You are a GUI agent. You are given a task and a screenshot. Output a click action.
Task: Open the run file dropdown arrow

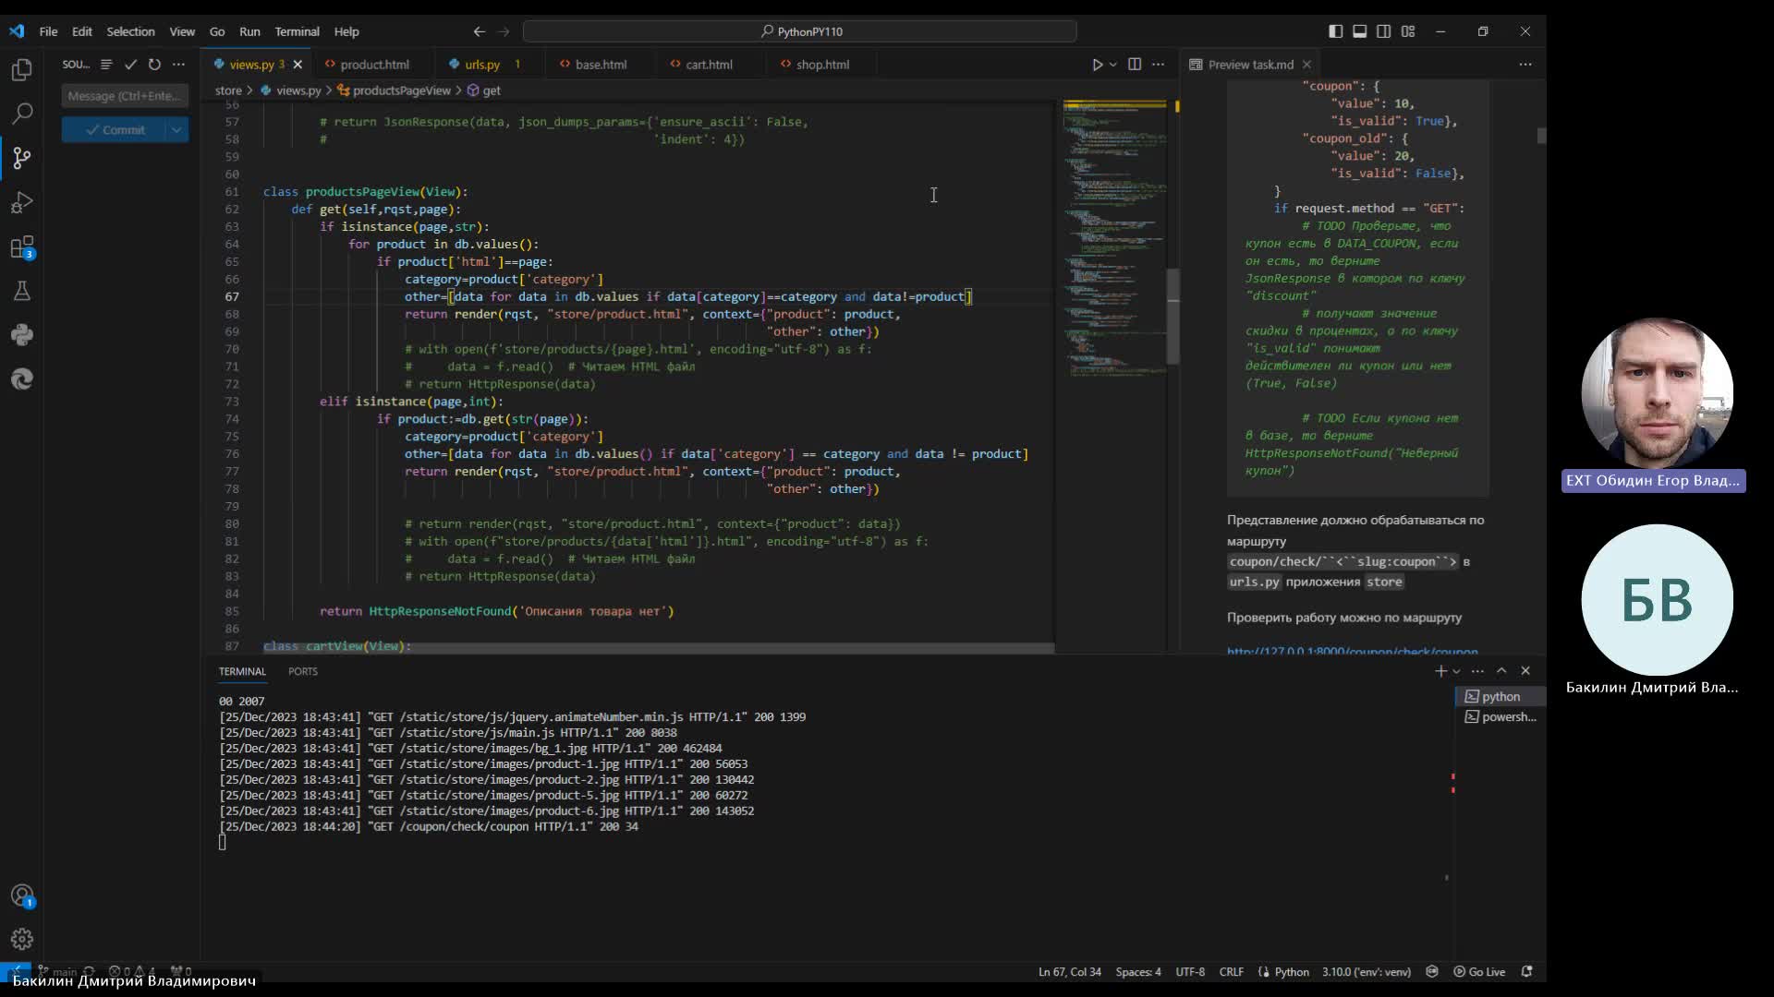[x=1113, y=65]
